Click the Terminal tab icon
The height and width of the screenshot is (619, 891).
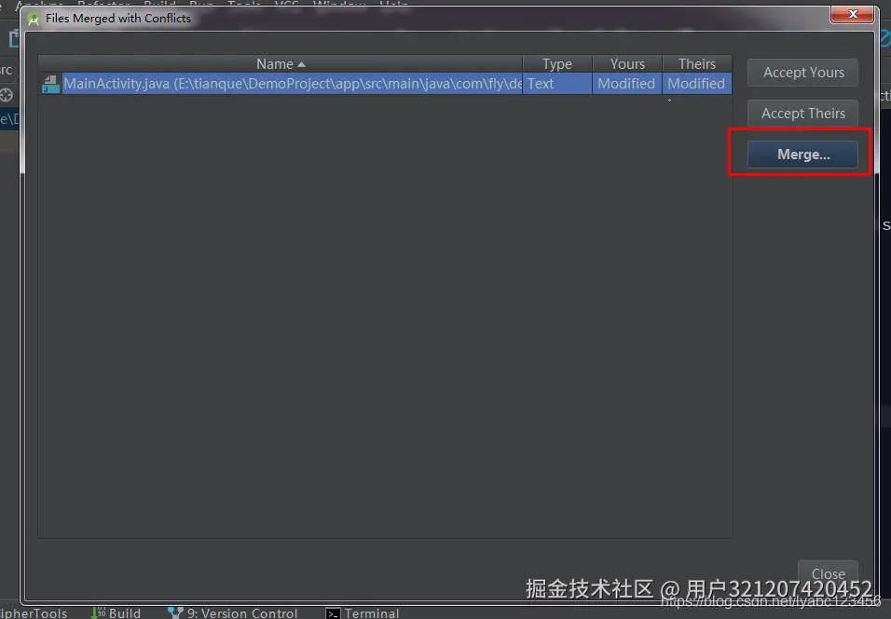[x=333, y=613]
